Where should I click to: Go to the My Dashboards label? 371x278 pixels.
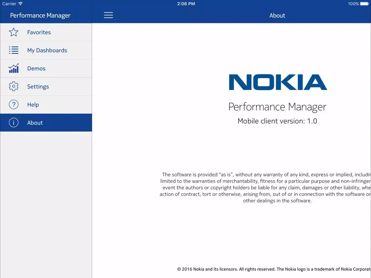coord(47,50)
